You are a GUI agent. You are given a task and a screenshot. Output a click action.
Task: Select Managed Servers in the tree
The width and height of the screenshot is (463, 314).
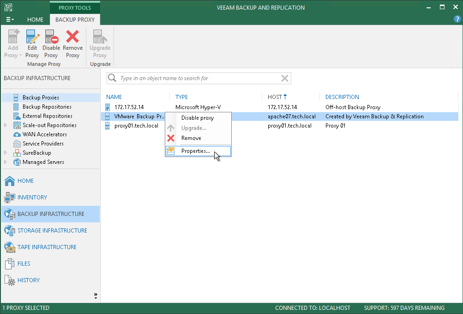coord(43,162)
